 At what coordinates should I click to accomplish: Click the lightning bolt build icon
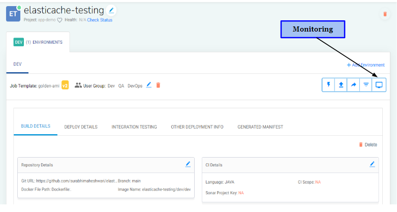(328, 84)
